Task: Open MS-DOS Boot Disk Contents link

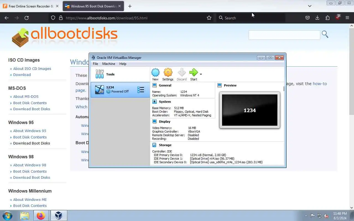Action: point(30,103)
